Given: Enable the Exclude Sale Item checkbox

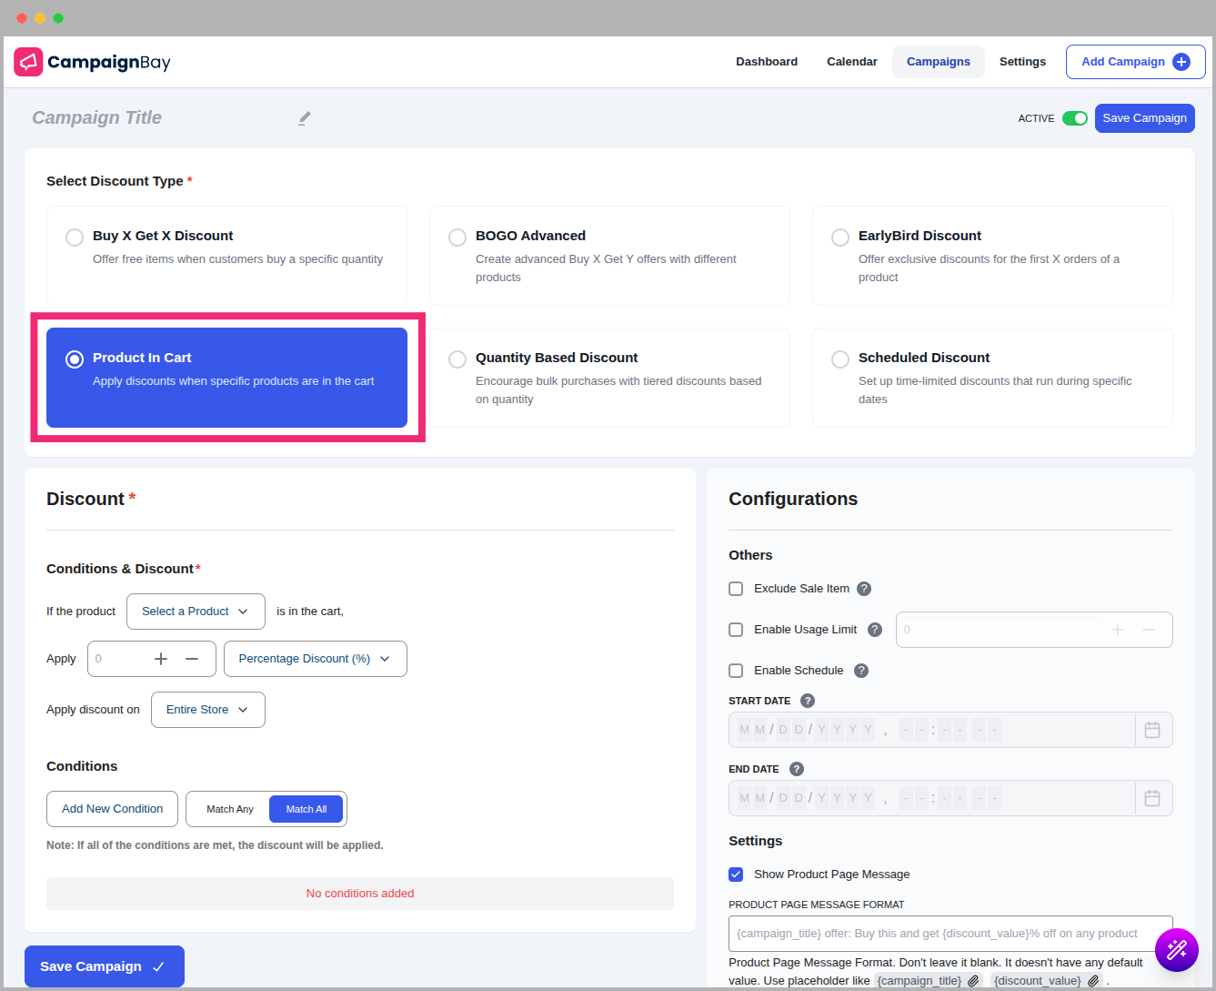Looking at the screenshot, I should [736, 589].
